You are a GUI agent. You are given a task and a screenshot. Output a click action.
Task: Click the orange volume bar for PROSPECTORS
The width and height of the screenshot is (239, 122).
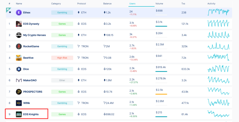[161, 94]
